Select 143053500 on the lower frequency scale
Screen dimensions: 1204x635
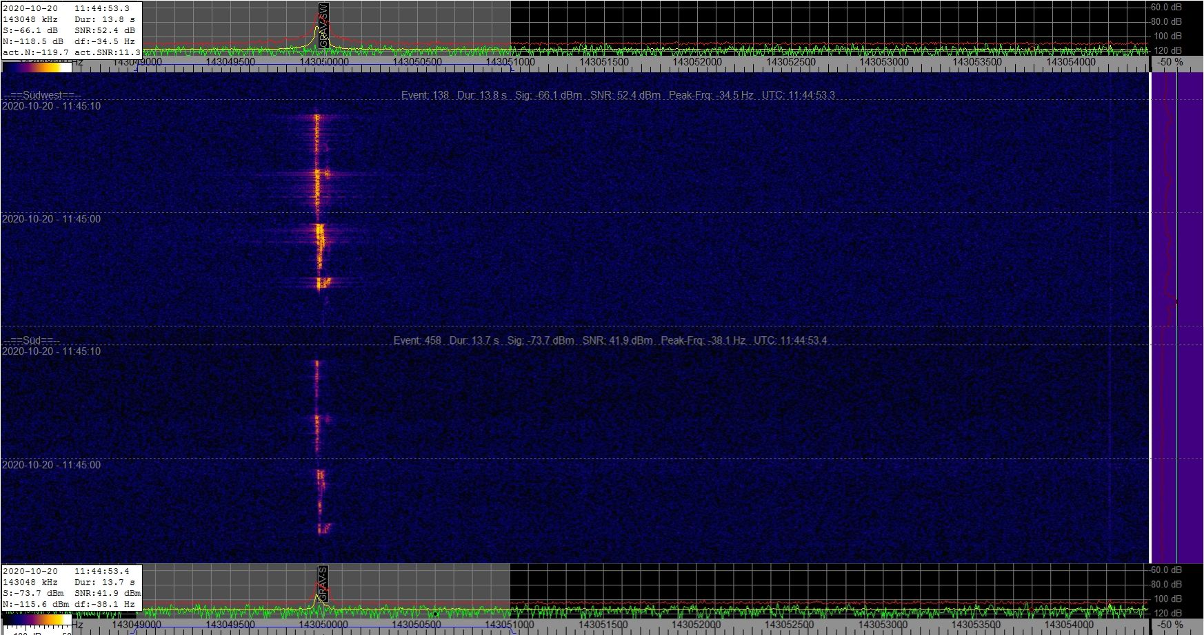977,625
